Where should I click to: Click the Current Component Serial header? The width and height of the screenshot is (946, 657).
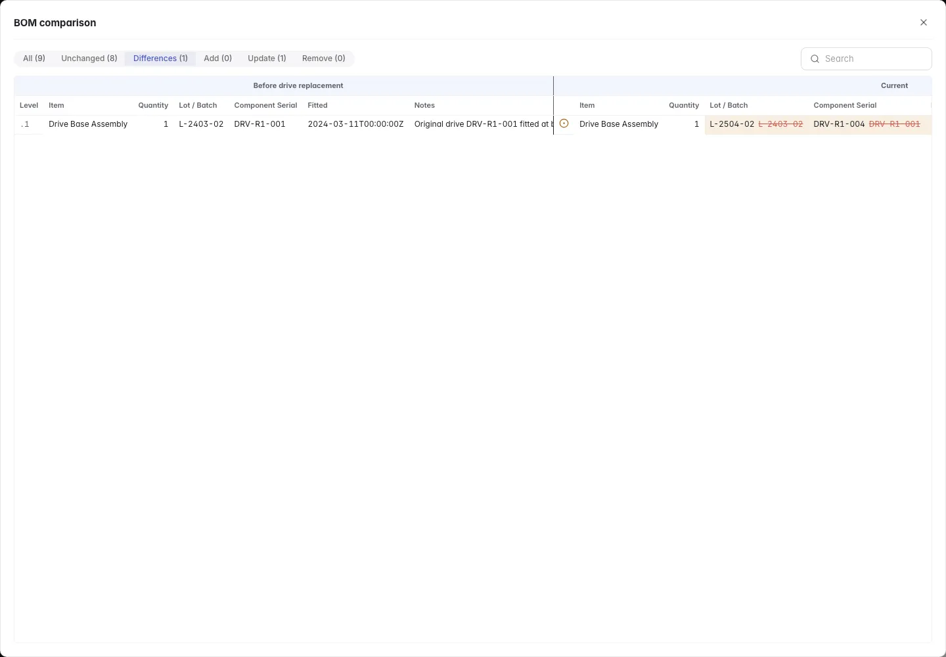point(845,105)
